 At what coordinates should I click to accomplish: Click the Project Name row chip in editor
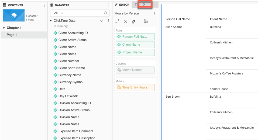(135, 52)
